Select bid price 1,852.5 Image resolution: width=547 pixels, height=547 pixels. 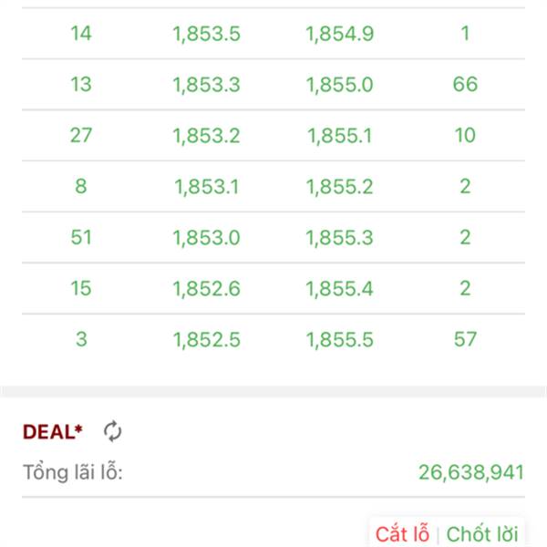[x=206, y=339]
